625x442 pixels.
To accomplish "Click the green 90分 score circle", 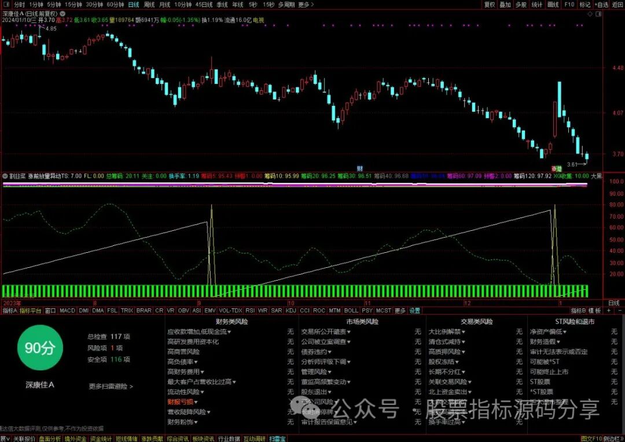I will 40,348.
